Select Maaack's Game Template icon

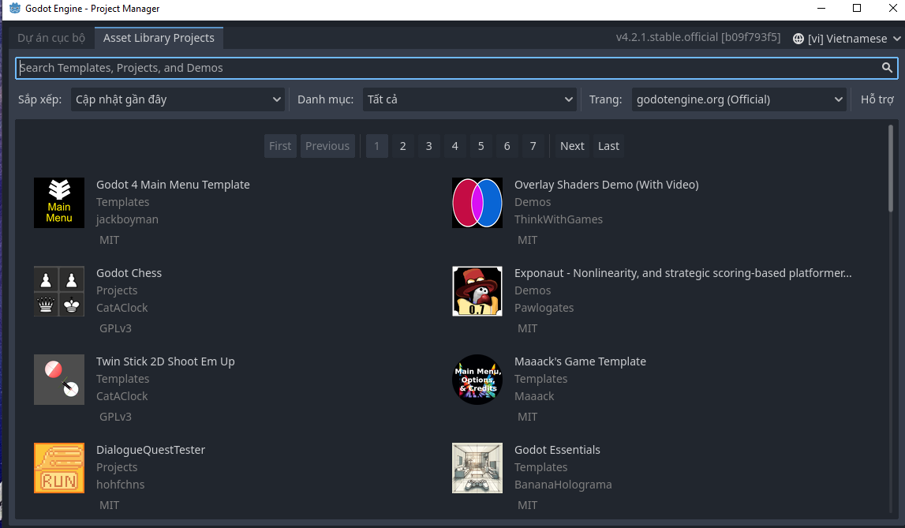click(x=477, y=380)
